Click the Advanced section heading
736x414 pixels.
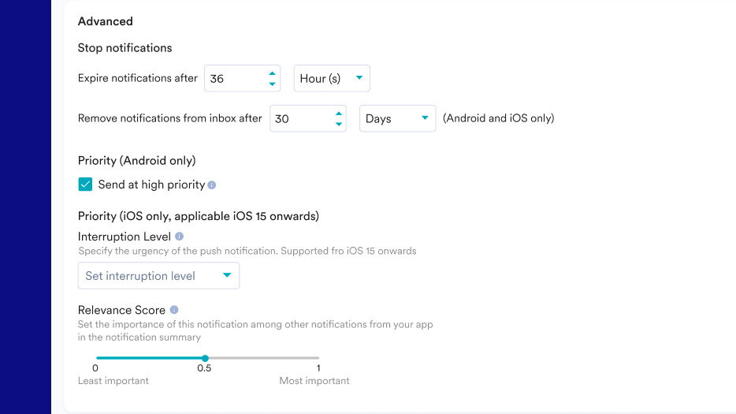click(106, 21)
